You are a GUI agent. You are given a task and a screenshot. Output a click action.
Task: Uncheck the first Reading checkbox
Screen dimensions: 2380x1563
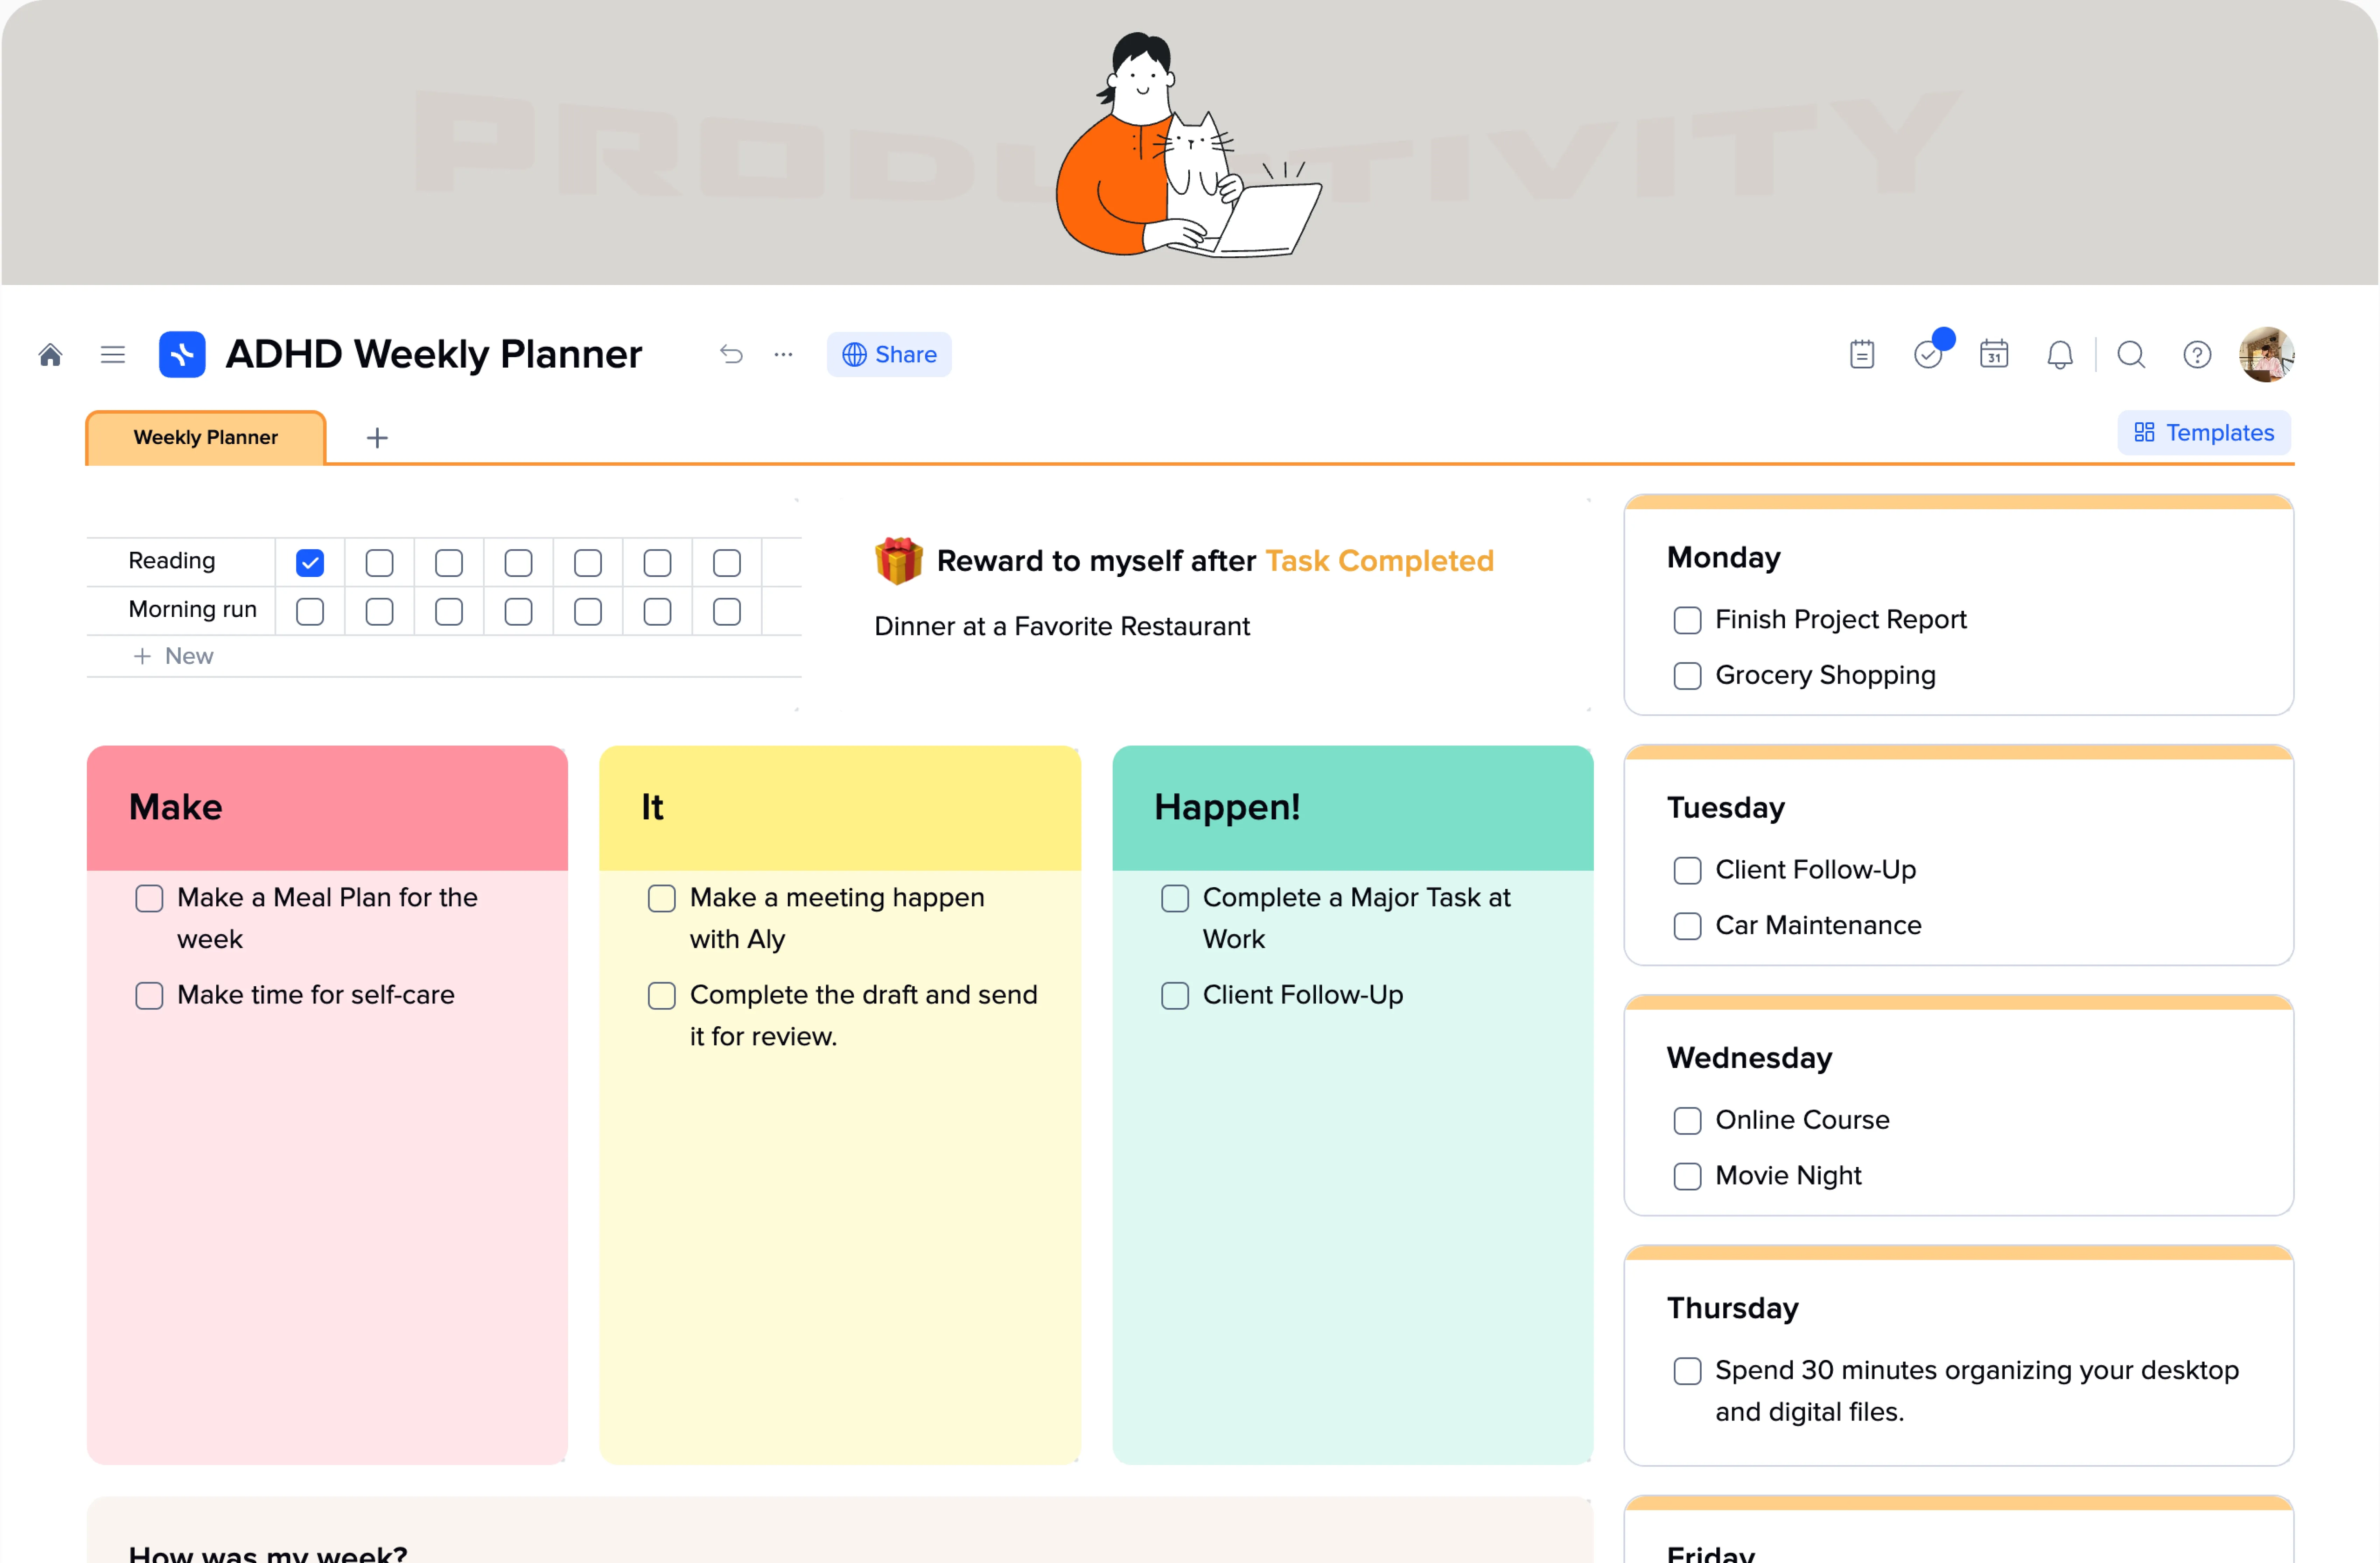pos(310,562)
